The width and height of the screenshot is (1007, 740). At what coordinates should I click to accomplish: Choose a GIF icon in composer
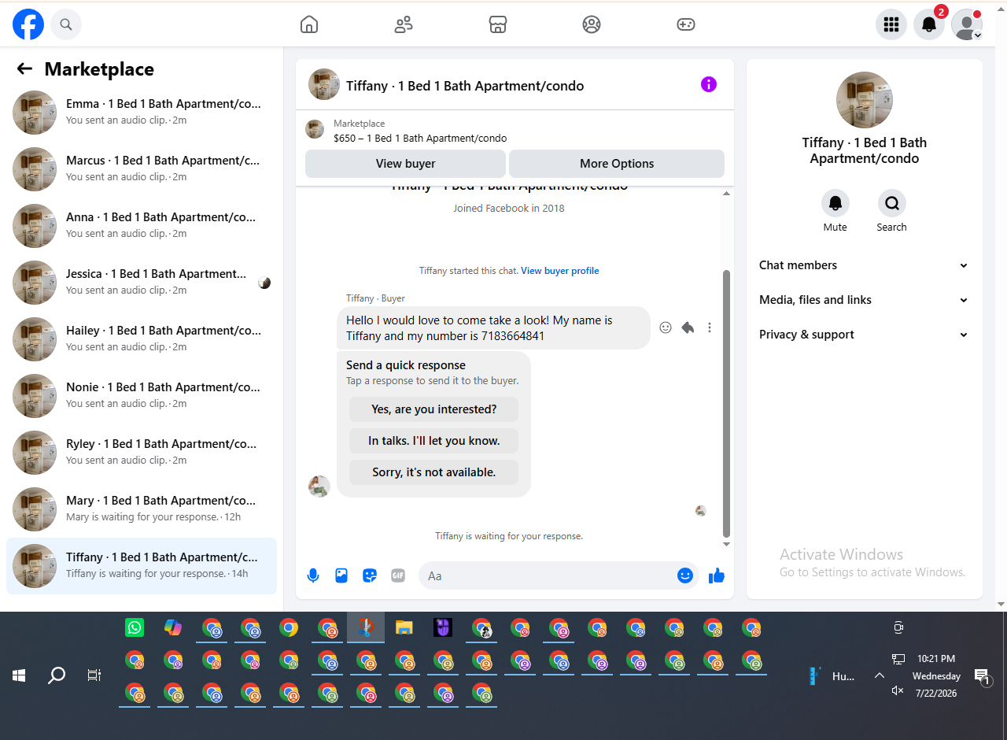pos(398,575)
